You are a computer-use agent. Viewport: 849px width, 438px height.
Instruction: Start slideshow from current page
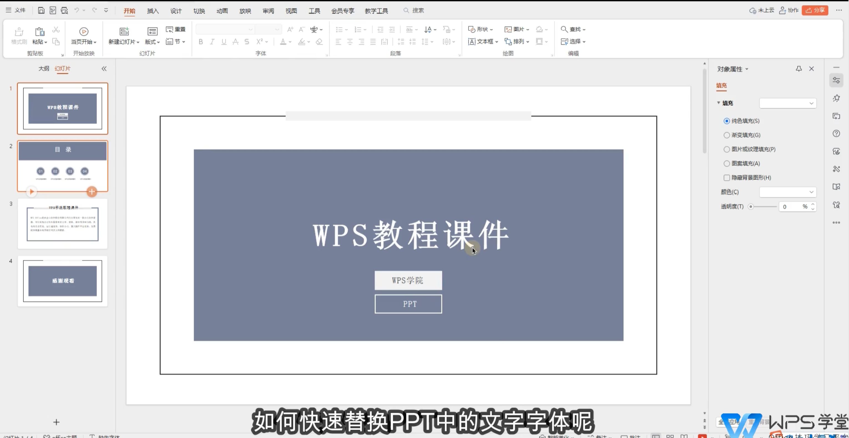click(x=84, y=36)
